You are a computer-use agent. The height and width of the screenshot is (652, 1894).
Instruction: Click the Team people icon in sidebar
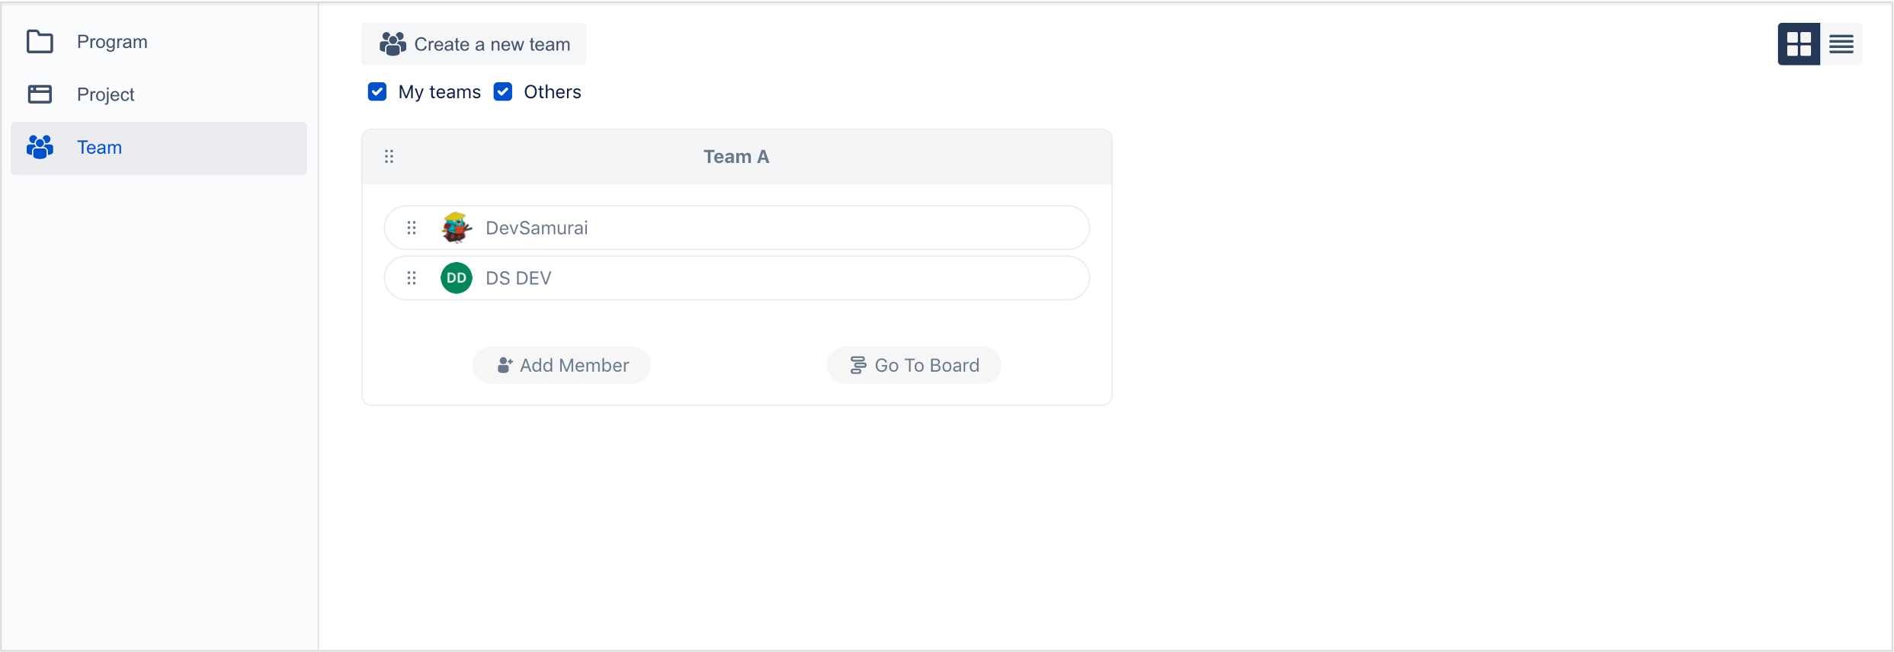coord(40,147)
